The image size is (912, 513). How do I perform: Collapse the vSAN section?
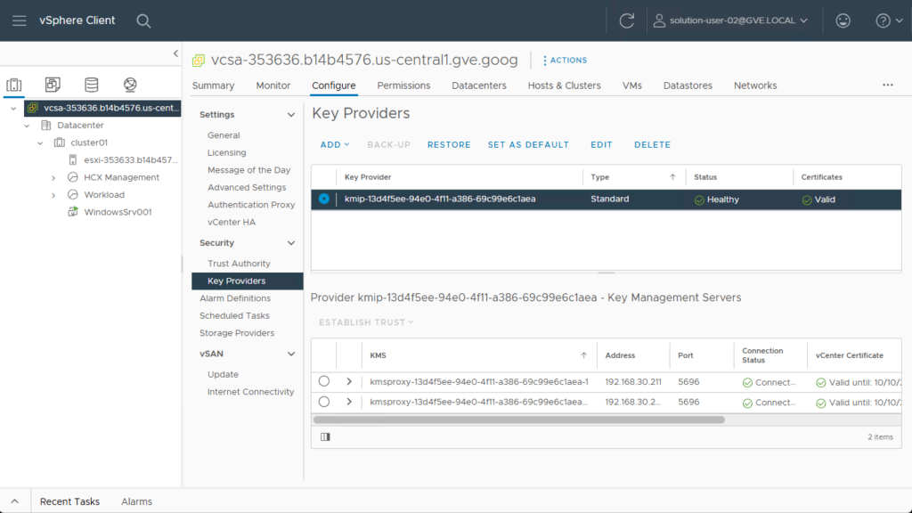pyautogui.click(x=291, y=354)
